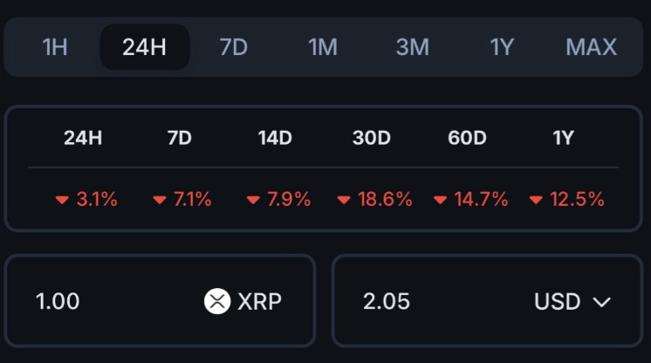Open the USD currency selector label
651x363 pixels.
pyautogui.click(x=557, y=302)
